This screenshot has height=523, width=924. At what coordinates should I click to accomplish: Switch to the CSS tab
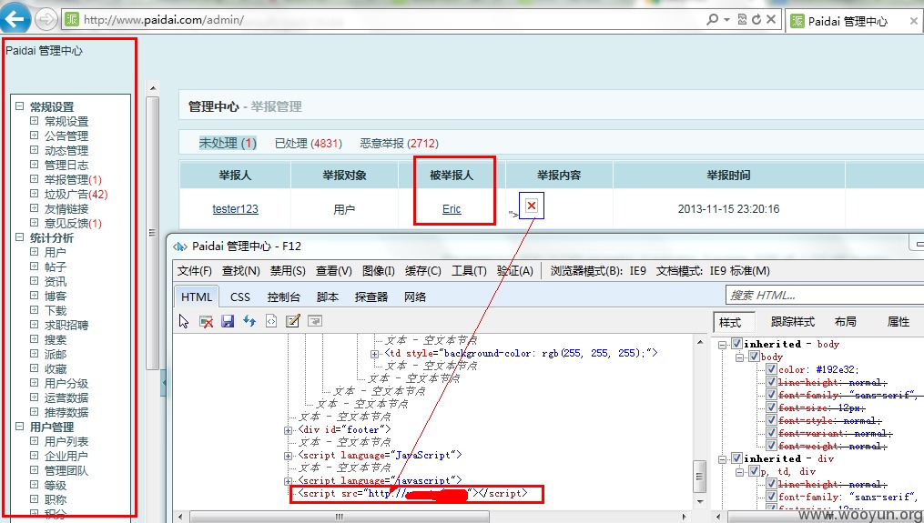coord(239,297)
